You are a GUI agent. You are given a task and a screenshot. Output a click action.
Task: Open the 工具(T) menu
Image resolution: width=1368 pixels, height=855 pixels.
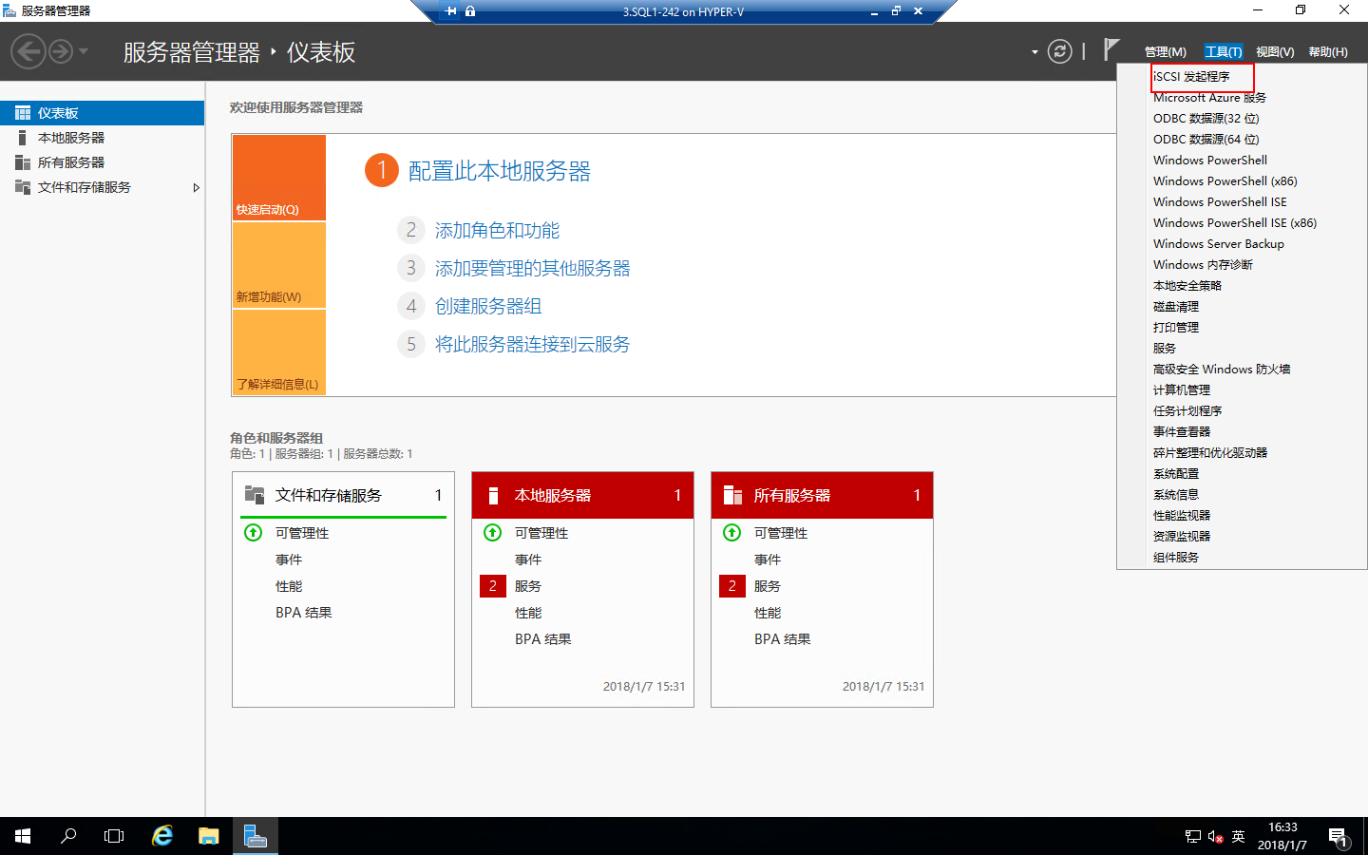(1224, 52)
